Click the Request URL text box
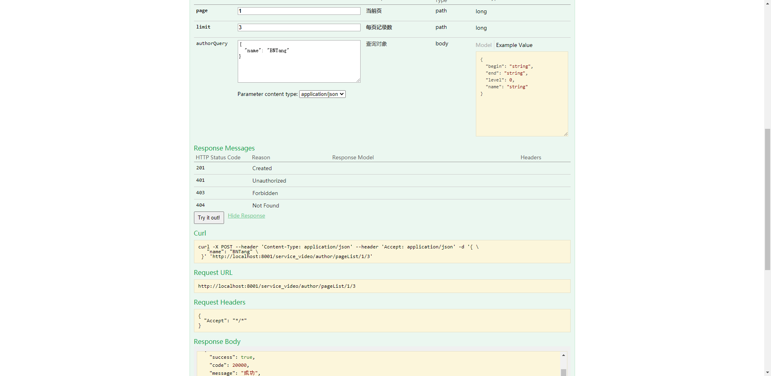This screenshot has width=771, height=376. [382, 286]
